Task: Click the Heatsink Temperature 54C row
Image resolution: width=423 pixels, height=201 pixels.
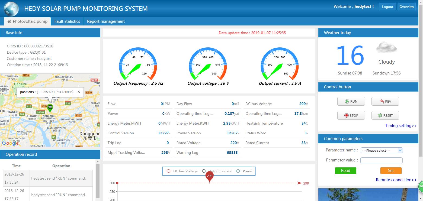Action: pos(277,123)
